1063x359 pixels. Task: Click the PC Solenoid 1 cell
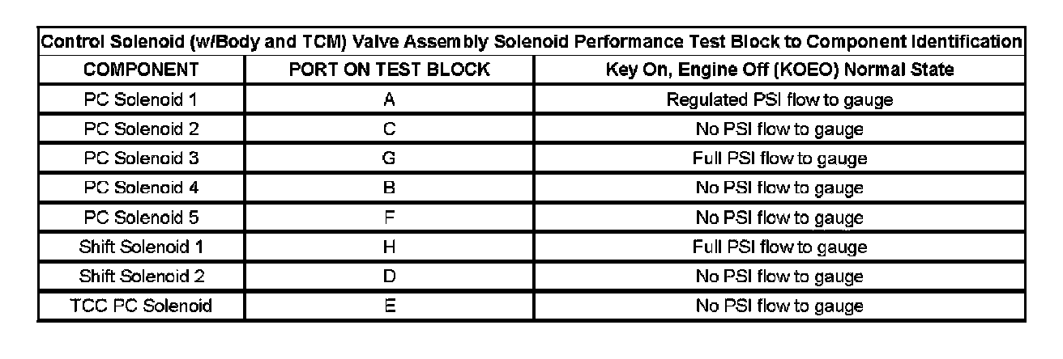pyautogui.click(x=141, y=99)
